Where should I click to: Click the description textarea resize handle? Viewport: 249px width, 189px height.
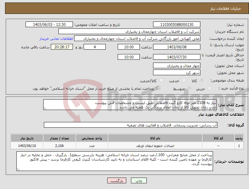tap(45, 108)
